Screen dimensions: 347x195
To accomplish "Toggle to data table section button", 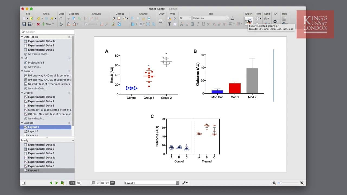I will (x=93, y=183).
